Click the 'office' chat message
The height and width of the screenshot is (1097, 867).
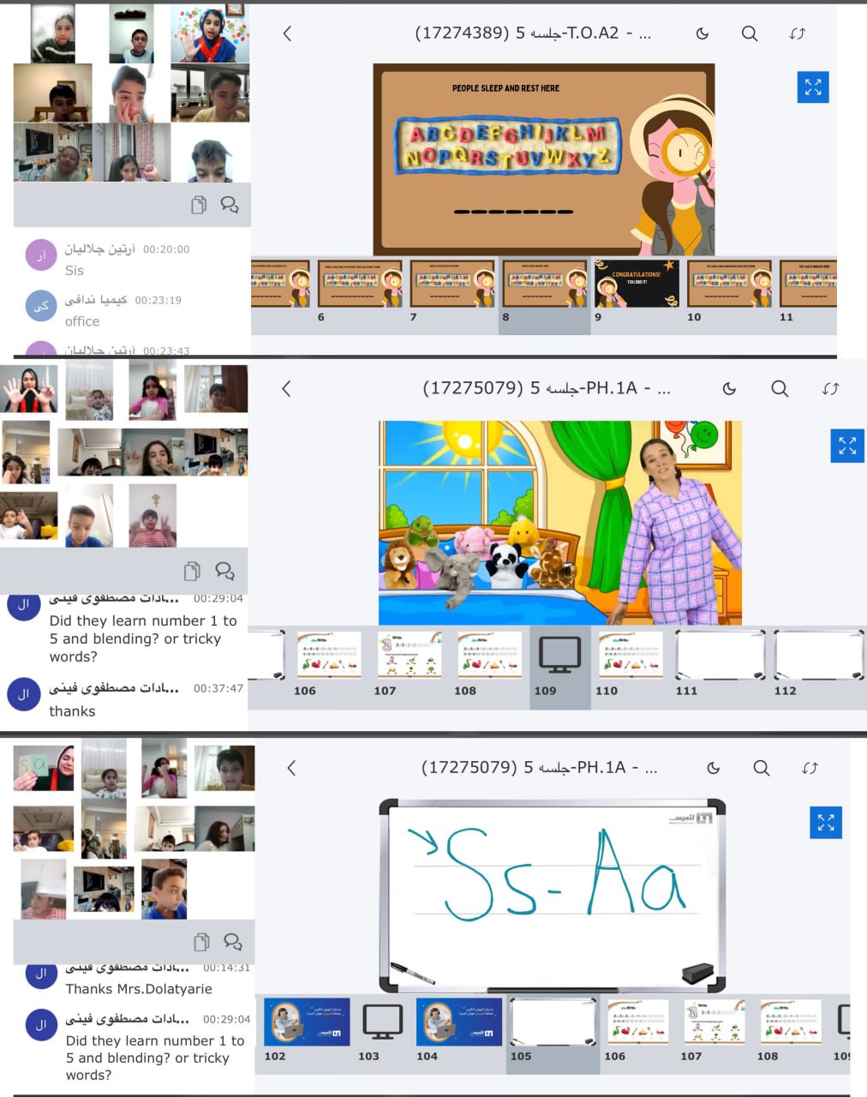[82, 321]
